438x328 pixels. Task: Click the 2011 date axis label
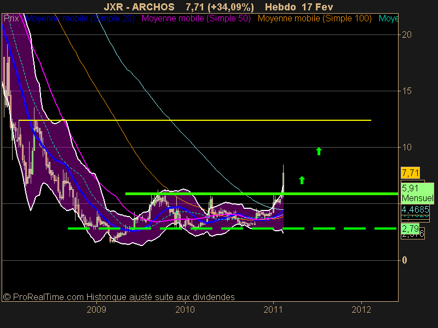tap(273, 309)
